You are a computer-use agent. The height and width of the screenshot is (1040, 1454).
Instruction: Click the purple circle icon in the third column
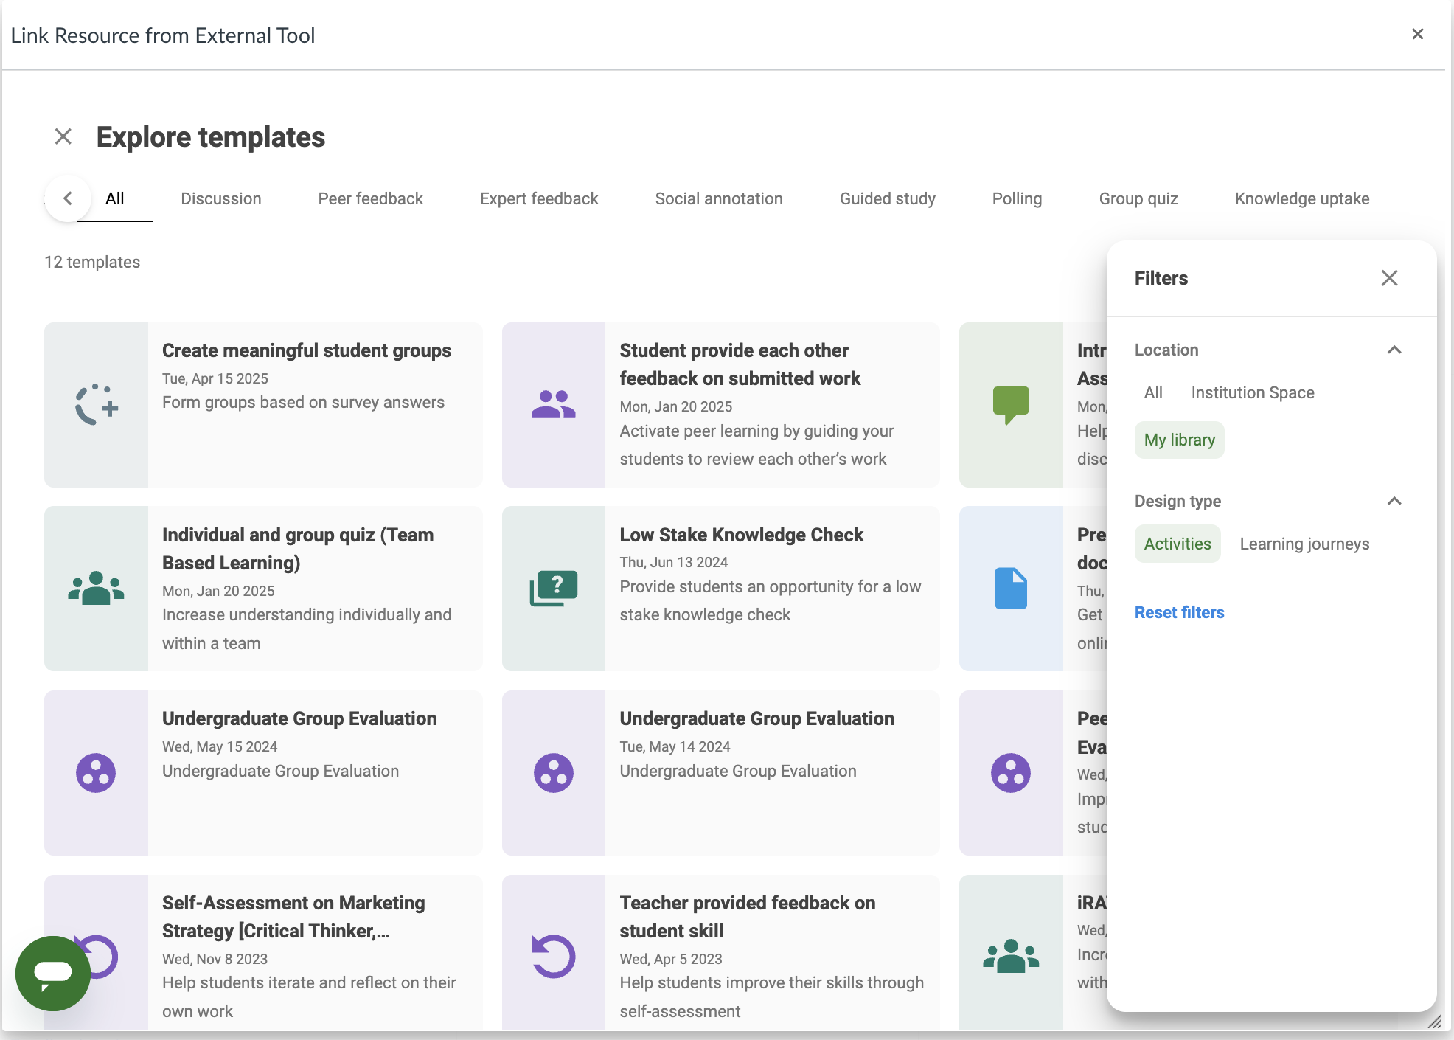[x=1011, y=773]
